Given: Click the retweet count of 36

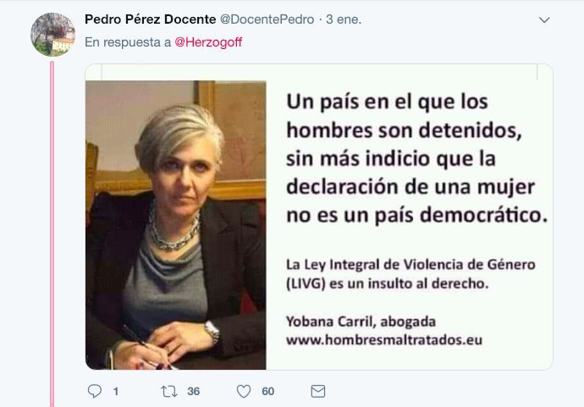Looking at the screenshot, I should 194,392.
